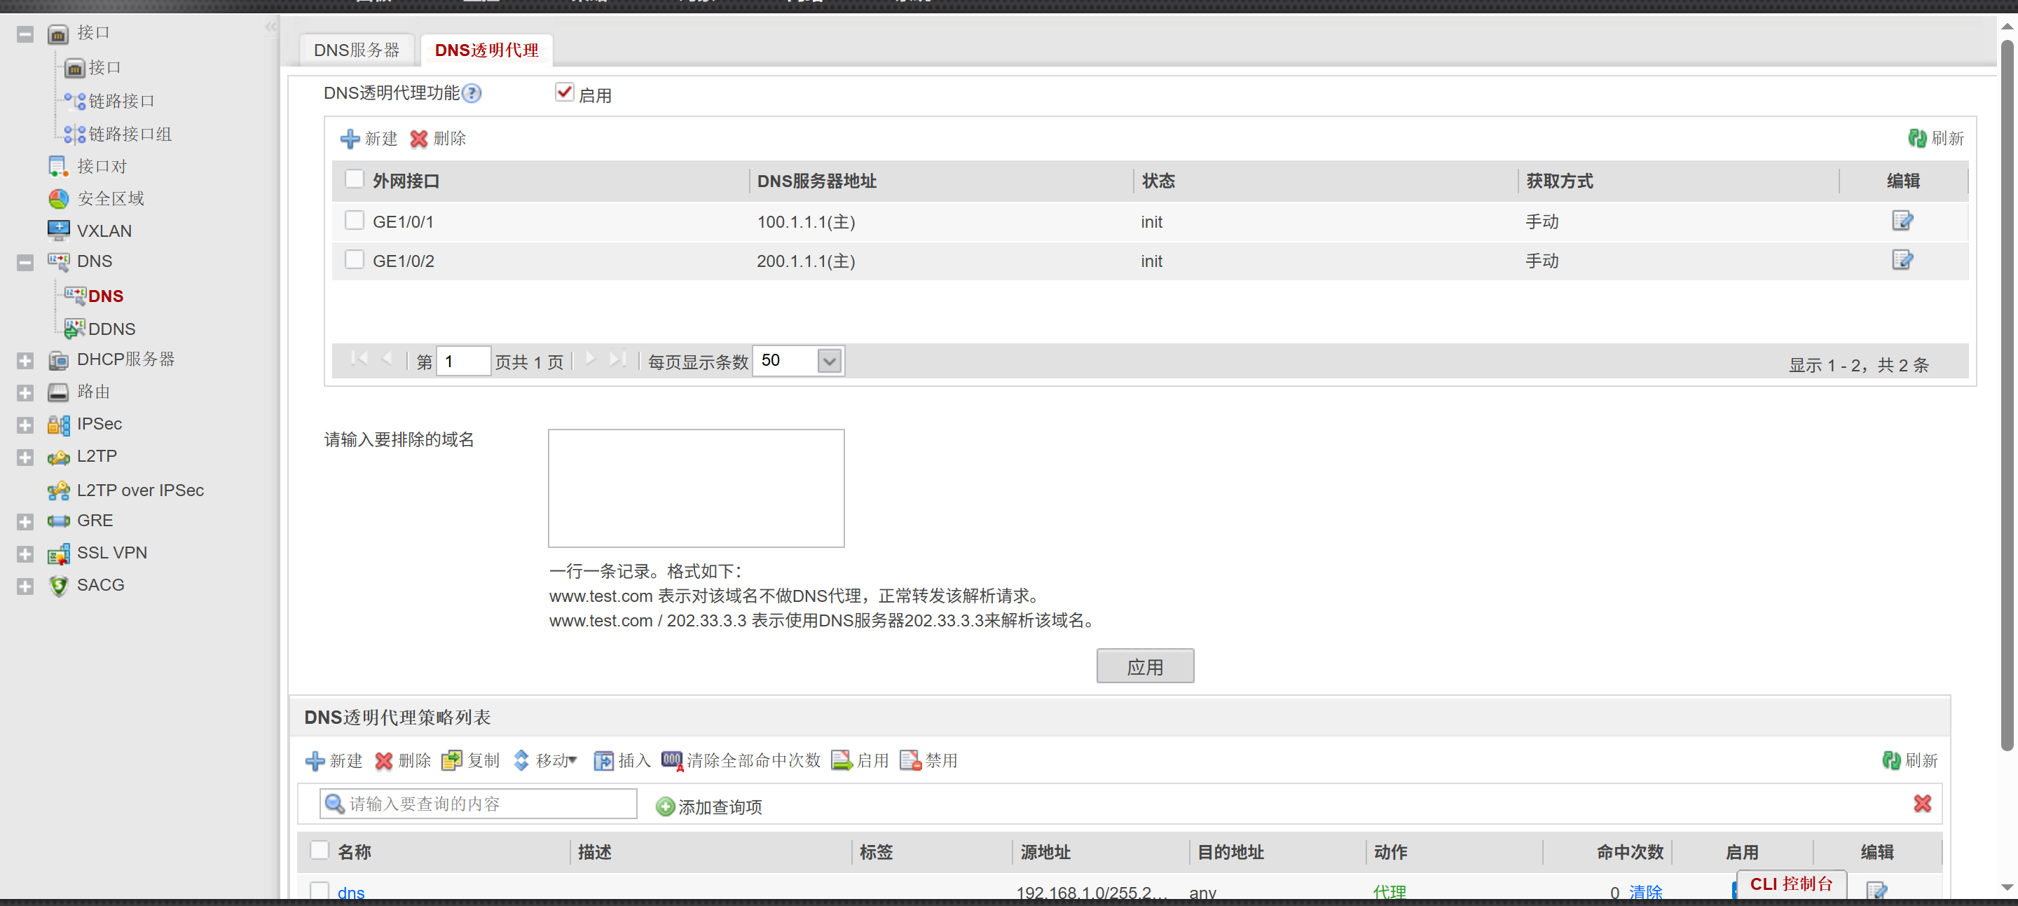Check the GE1/0/2 row checkbox
Screen dimensions: 2018x906
(354, 260)
